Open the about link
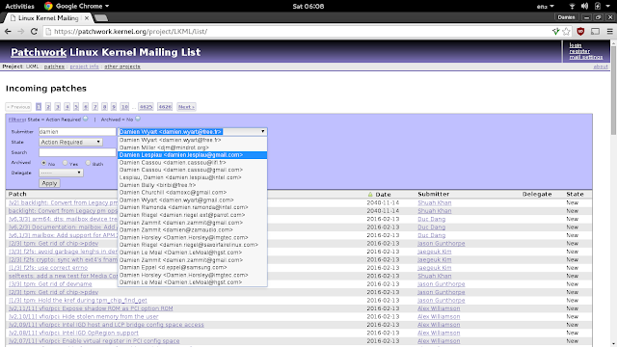 [x=601, y=67]
